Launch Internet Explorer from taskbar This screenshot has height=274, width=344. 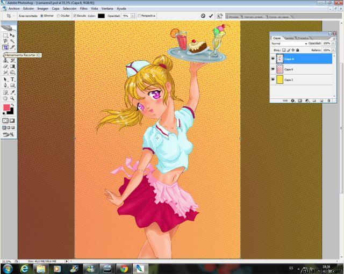click(x=24, y=269)
